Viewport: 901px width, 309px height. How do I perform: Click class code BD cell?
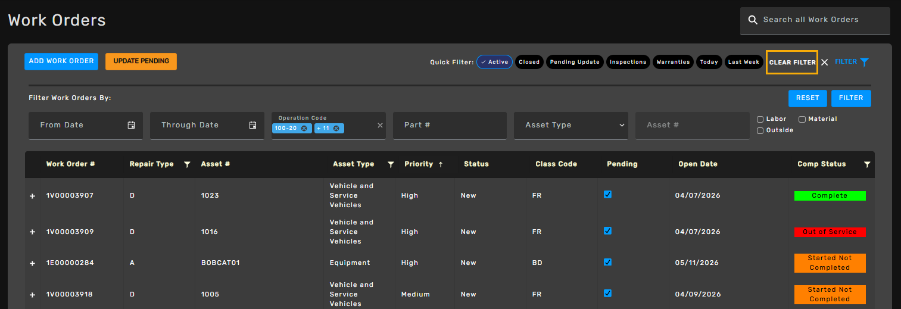[537, 263]
